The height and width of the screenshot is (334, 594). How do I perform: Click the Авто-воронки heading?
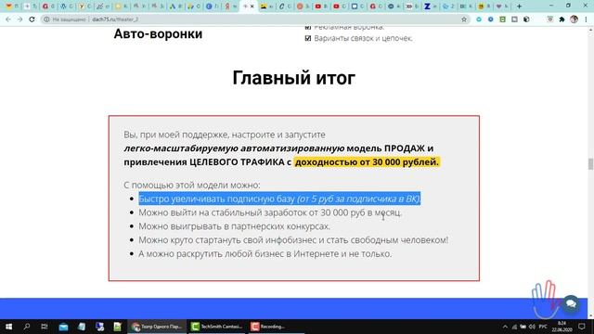pyautogui.click(x=158, y=33)
